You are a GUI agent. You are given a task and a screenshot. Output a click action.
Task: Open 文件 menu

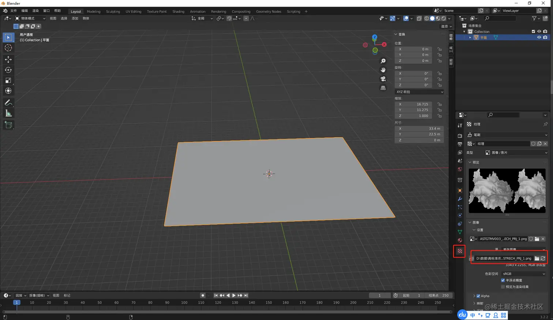(14, 11)
